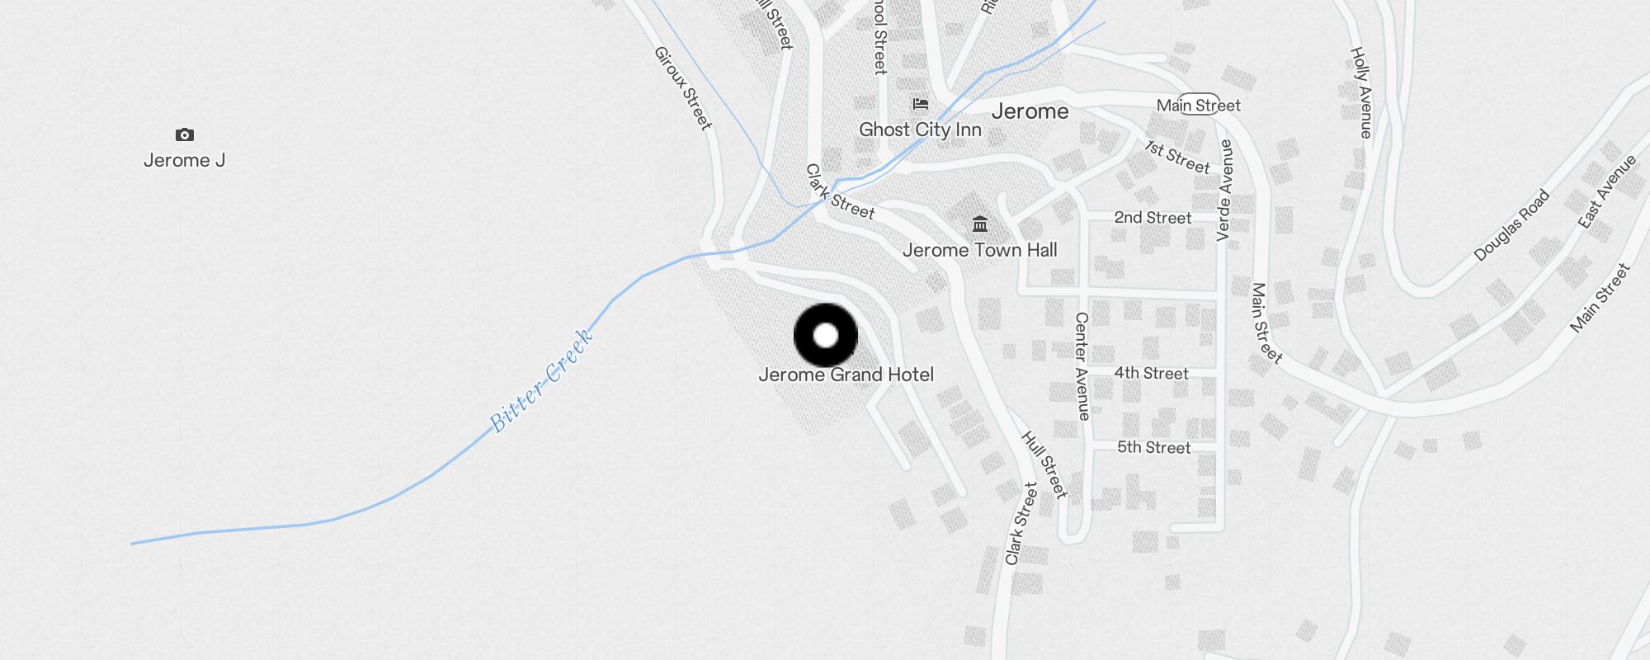Click the Verde Avenue label

point(1225,190)
